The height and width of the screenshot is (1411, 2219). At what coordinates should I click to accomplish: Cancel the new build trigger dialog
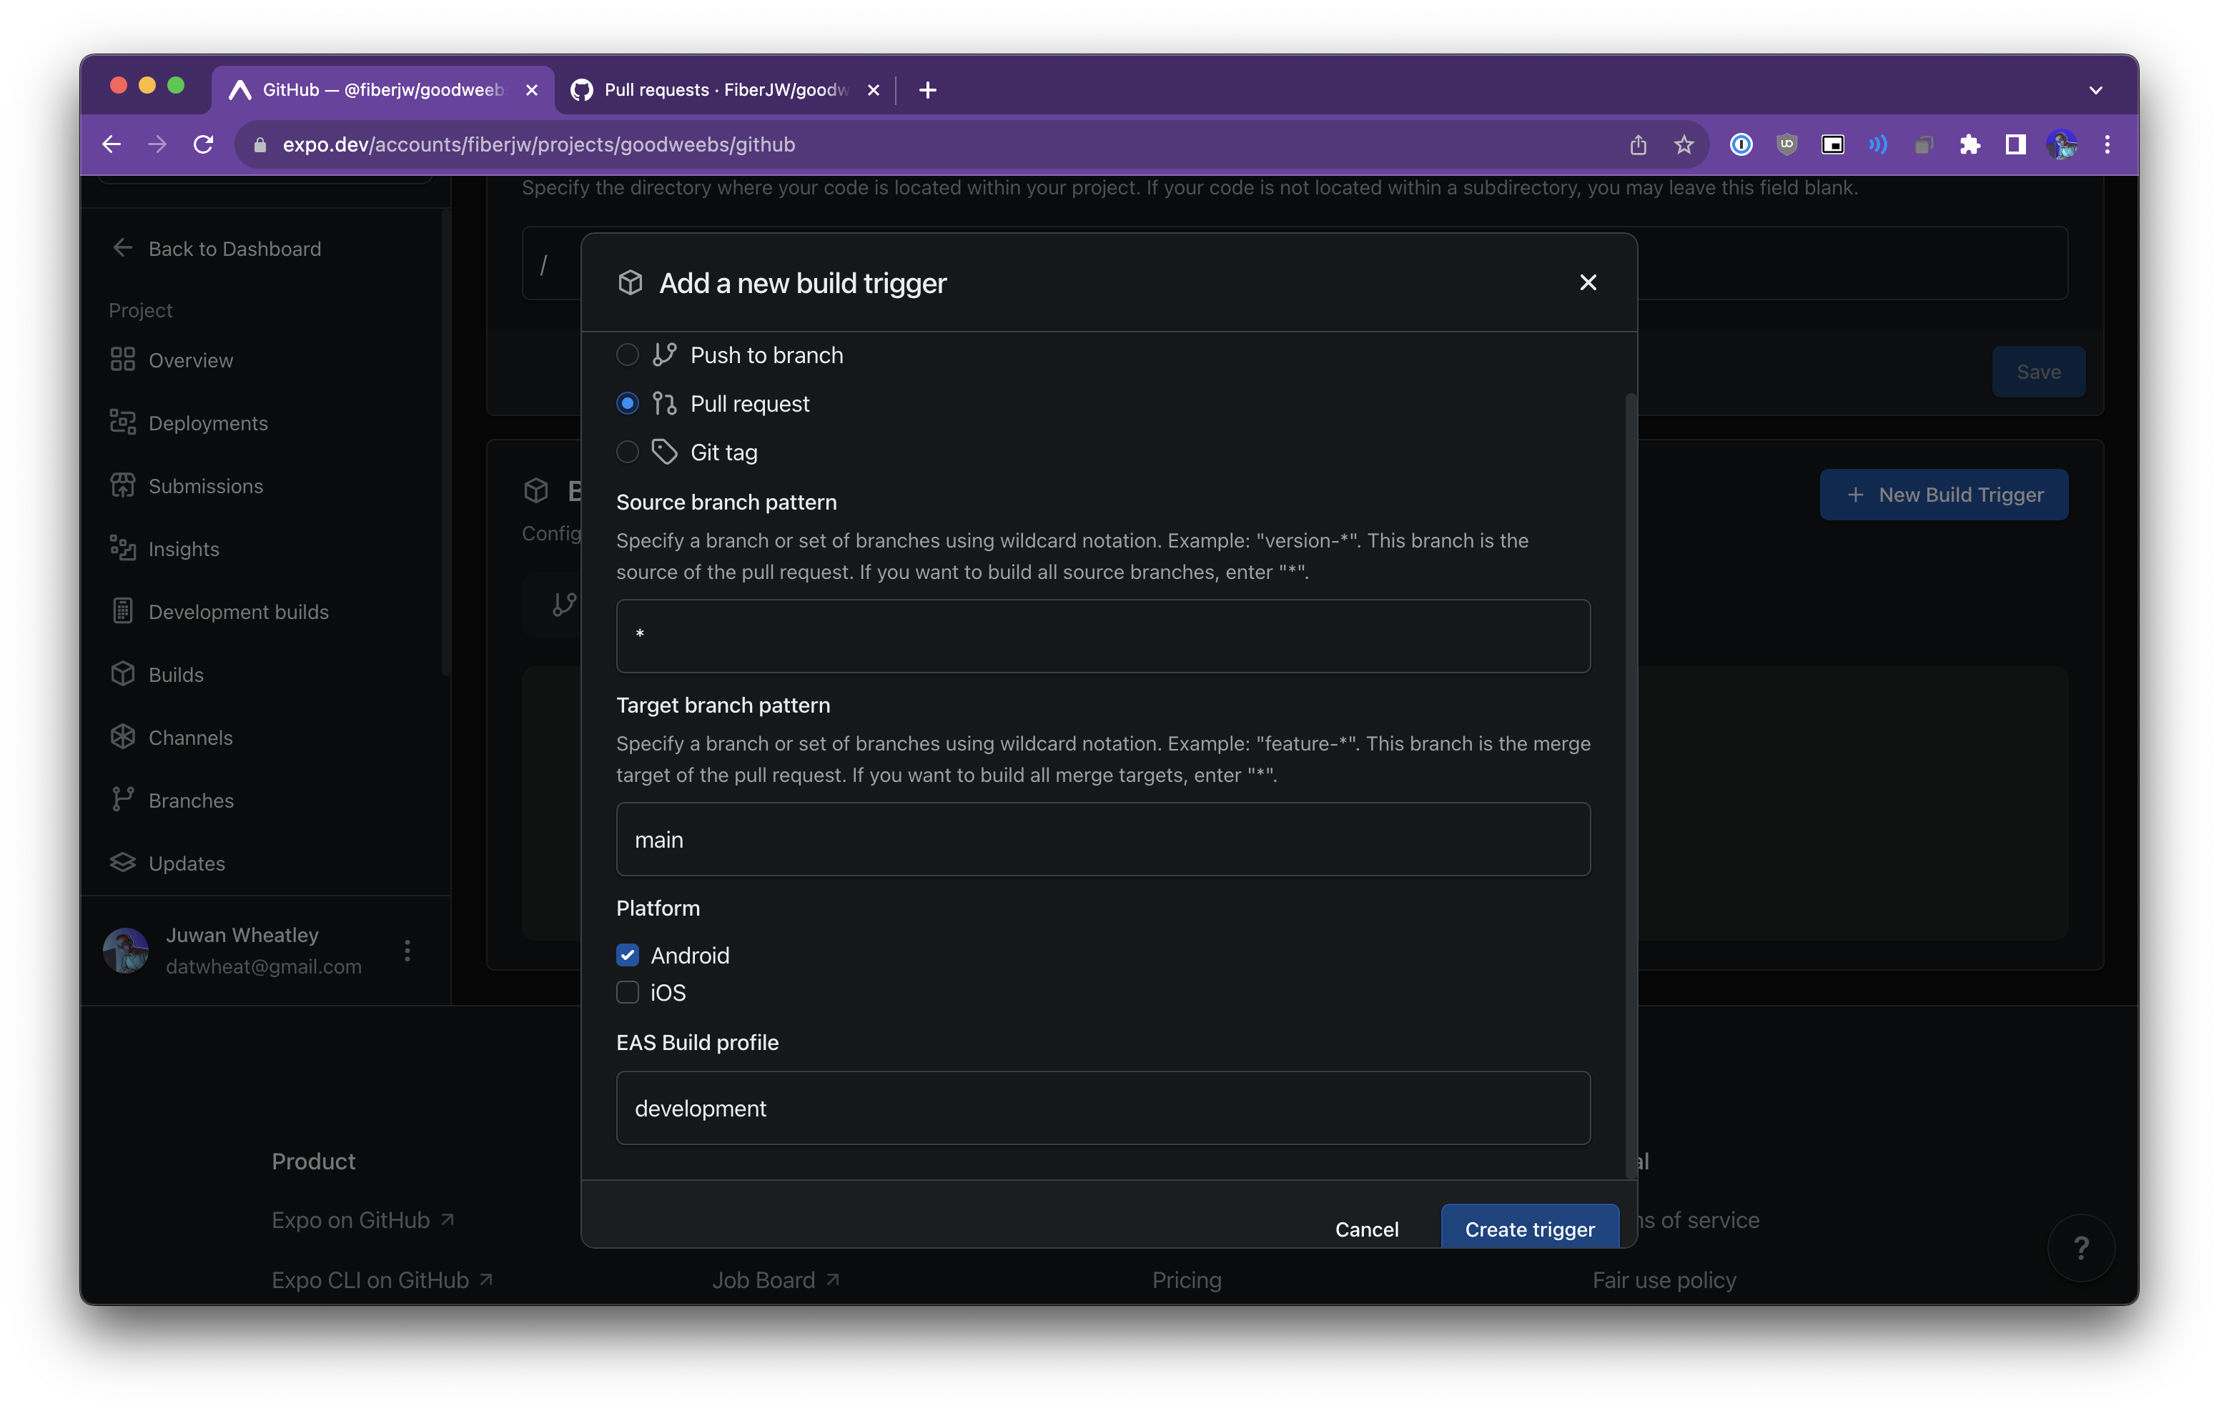tap(1367, 1229)
